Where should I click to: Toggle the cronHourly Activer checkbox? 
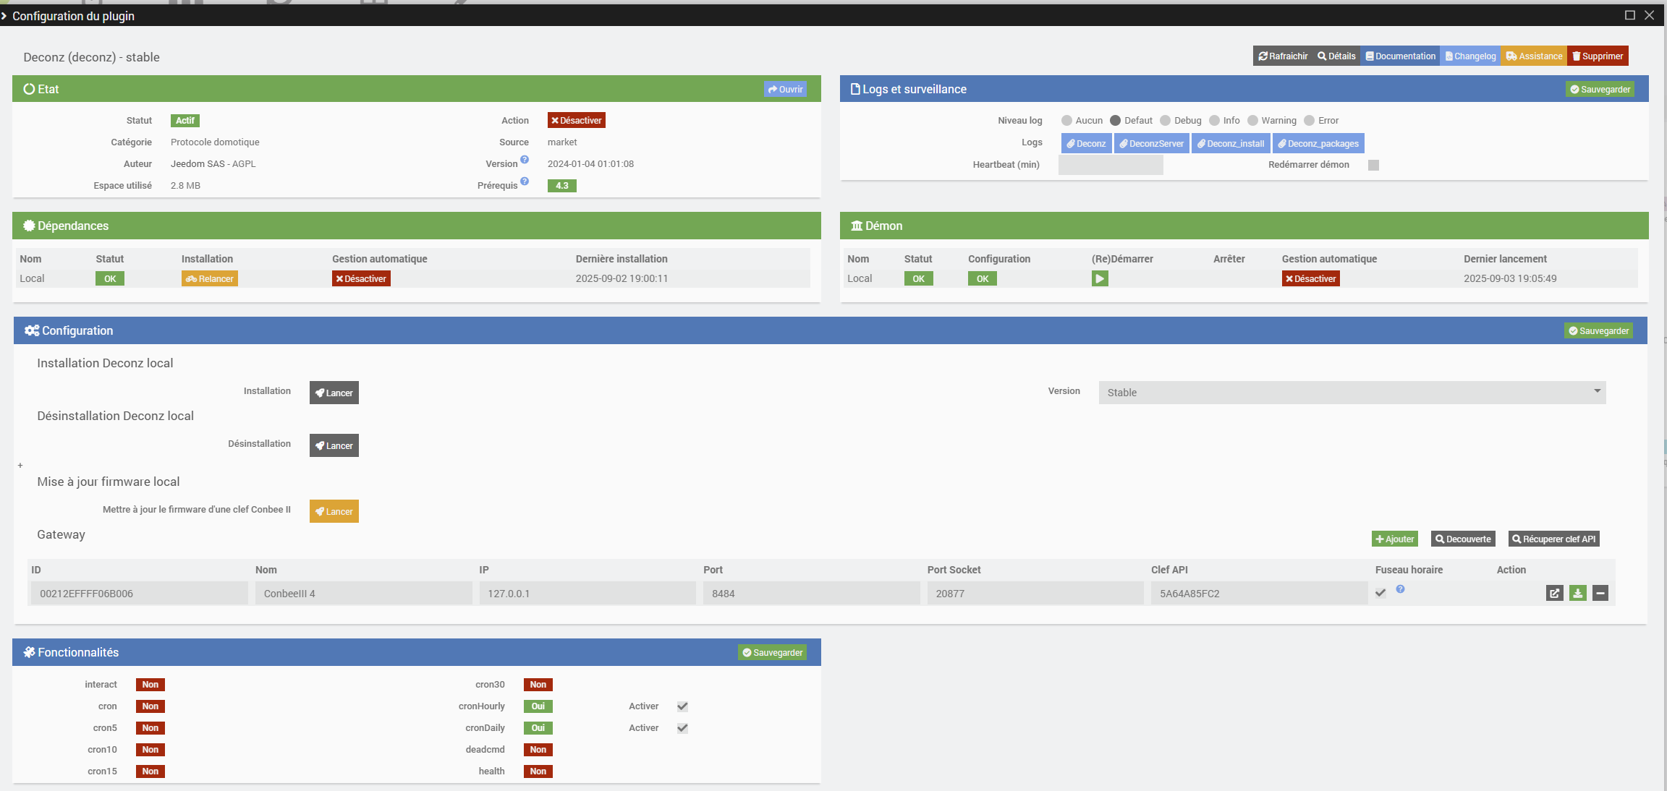coord(682,706)
